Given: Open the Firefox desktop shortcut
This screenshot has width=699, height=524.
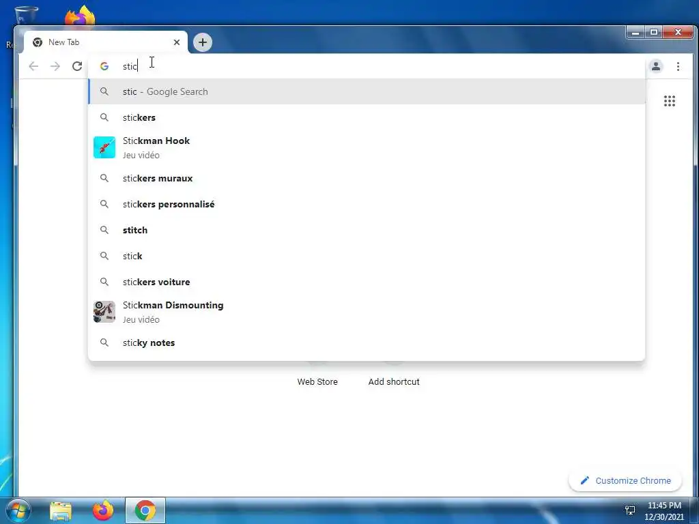Looking at the screenshot, I should pyautogui.click(x=81, y=16).
